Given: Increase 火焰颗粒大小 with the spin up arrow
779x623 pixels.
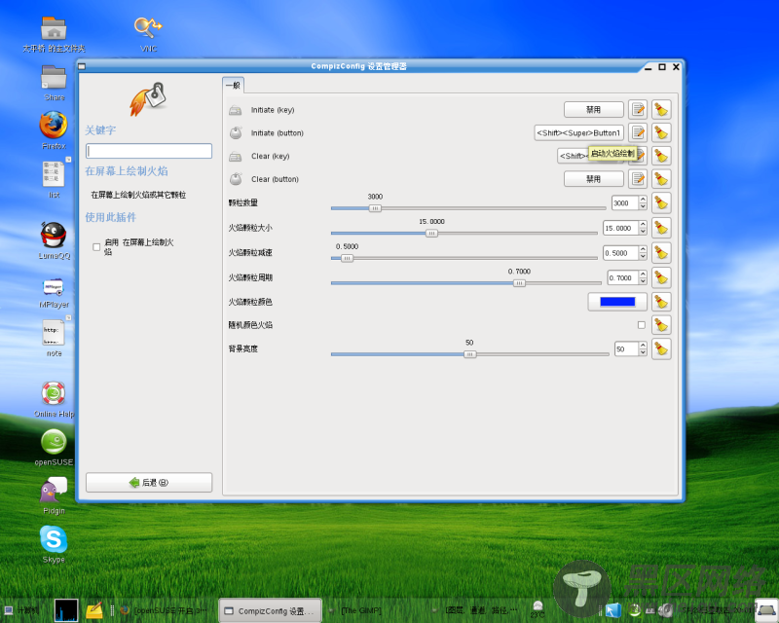Looking at the screenshot, I should (643, 225).
